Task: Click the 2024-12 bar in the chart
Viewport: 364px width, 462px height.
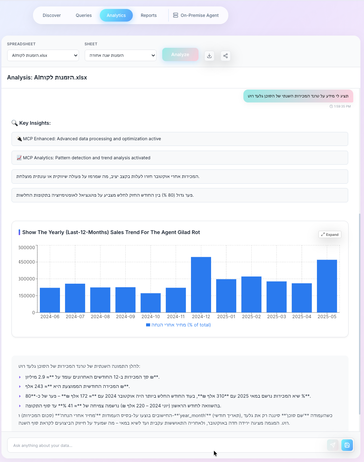Action: pos(201,284)
